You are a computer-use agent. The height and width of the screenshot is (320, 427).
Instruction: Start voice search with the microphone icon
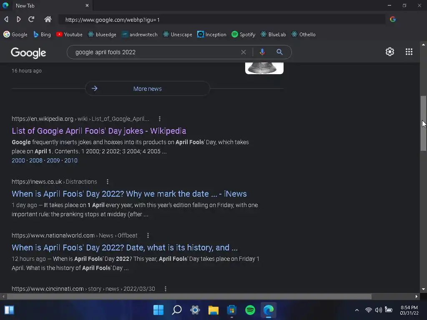262,52
